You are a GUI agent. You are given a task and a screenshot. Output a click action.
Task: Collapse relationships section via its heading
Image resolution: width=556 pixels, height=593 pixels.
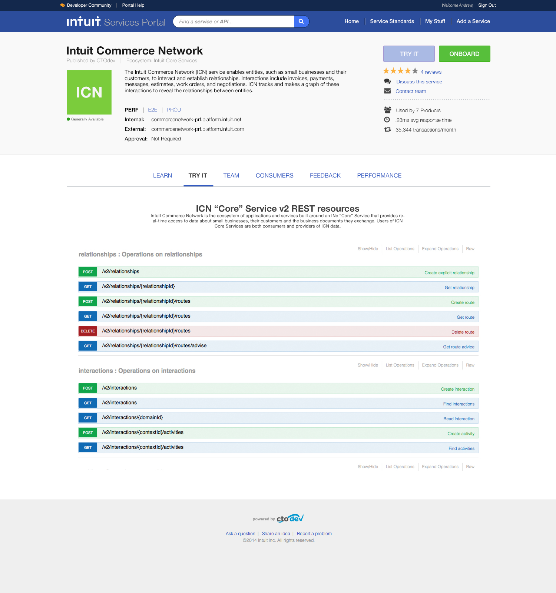140,254
